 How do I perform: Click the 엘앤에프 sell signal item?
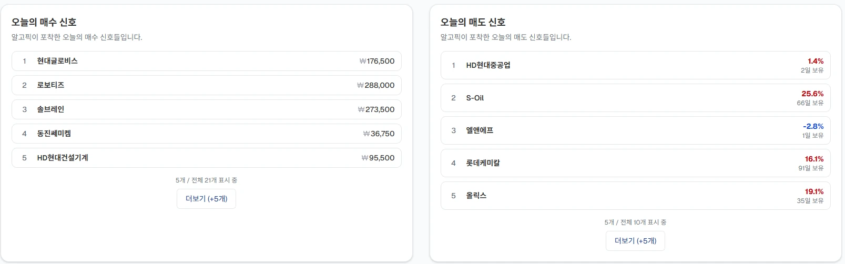pos(480,130)
